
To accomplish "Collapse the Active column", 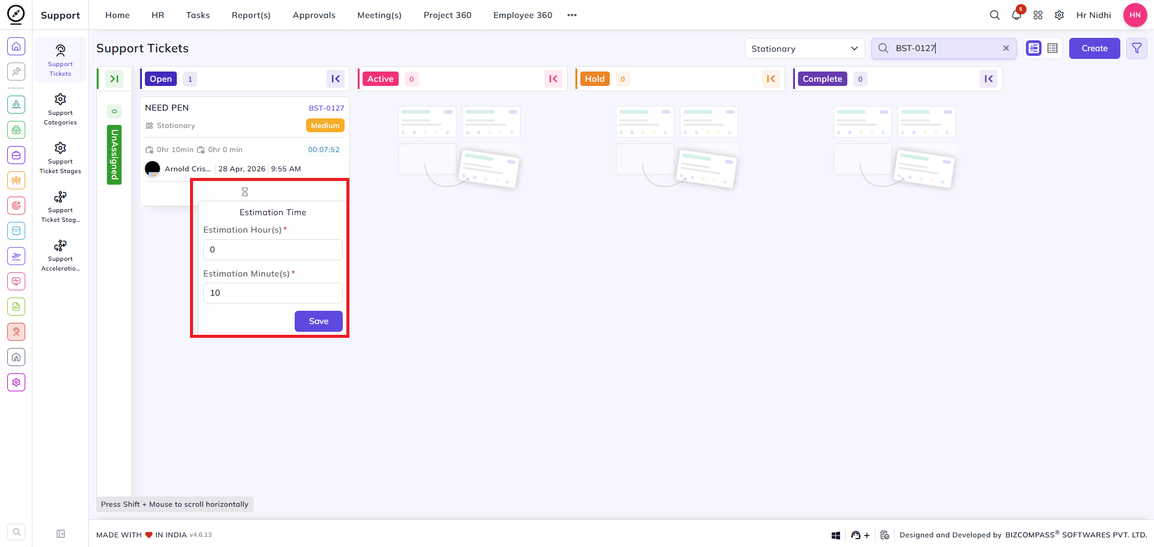I will click(553, 79).
